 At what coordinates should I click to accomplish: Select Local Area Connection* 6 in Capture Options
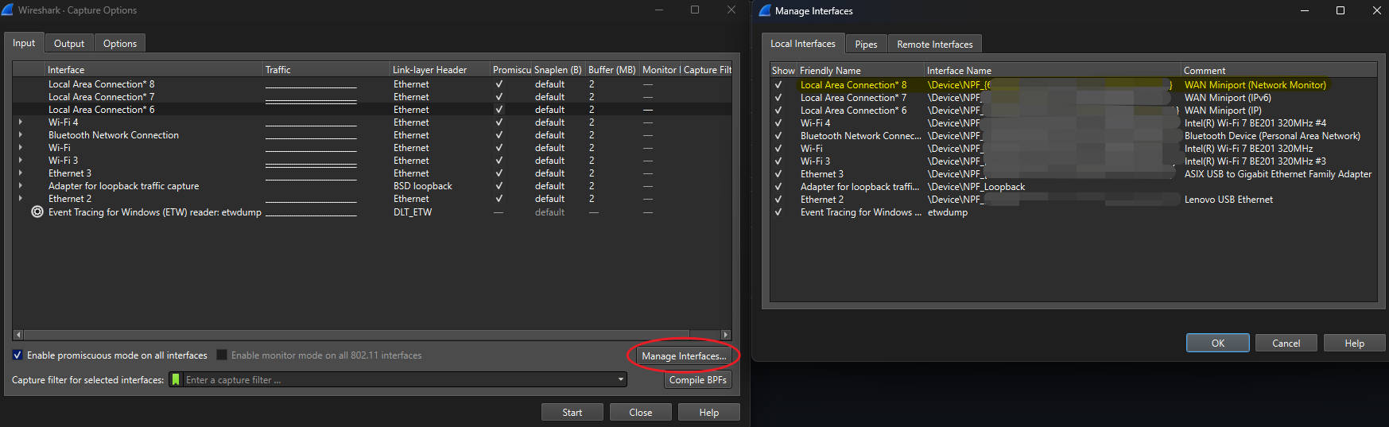(x=101, y=110)
